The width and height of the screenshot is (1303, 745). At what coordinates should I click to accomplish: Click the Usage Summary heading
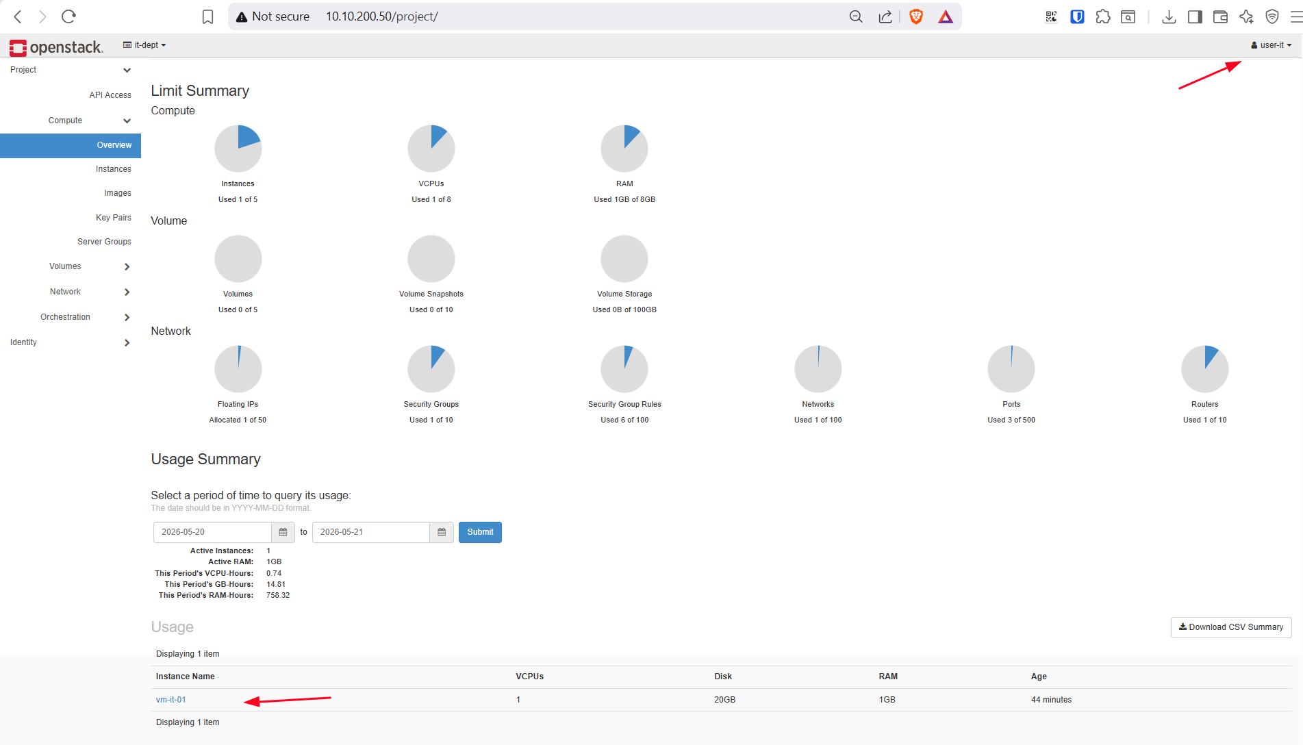click(x=205, y=459)
